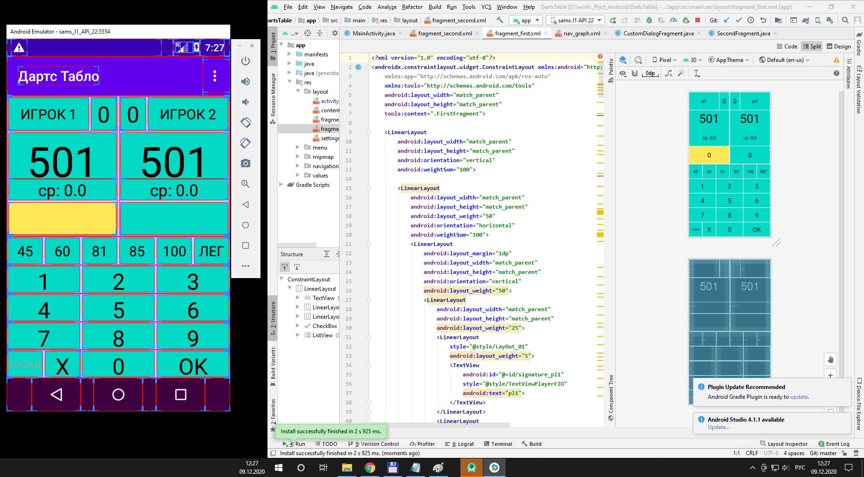Collapse the layout folder in Project tree
The image size is (864, 477).
click(x=298, y=92)
